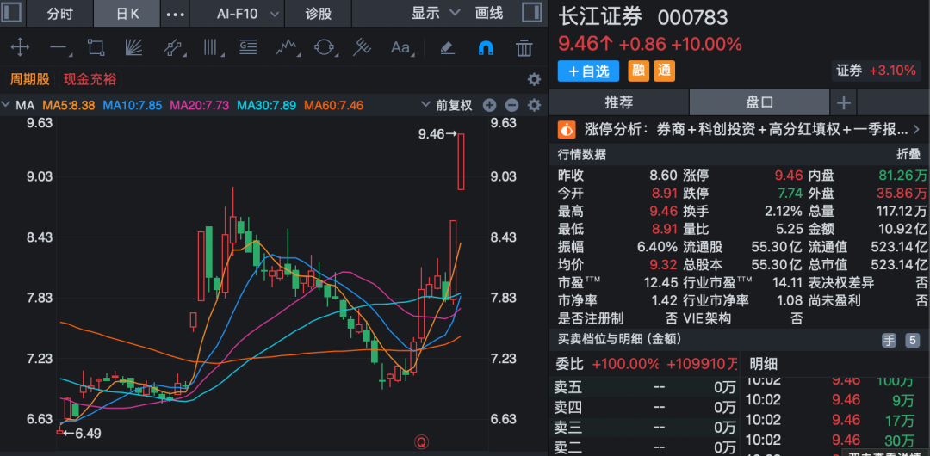Click the MA20:7.73 indicator label
The width and height of the screenshot is (930, 456).
point(199,106)
